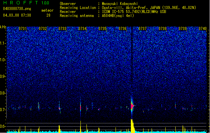Click the A504HB(yagi 4el) antenna text
The height and width of the screenshot is (133, 210).
pos(118,16)
